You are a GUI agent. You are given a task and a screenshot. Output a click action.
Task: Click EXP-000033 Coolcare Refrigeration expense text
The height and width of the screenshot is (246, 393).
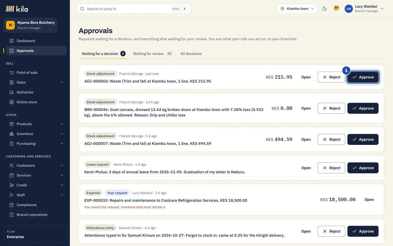[x=166, y=200]
